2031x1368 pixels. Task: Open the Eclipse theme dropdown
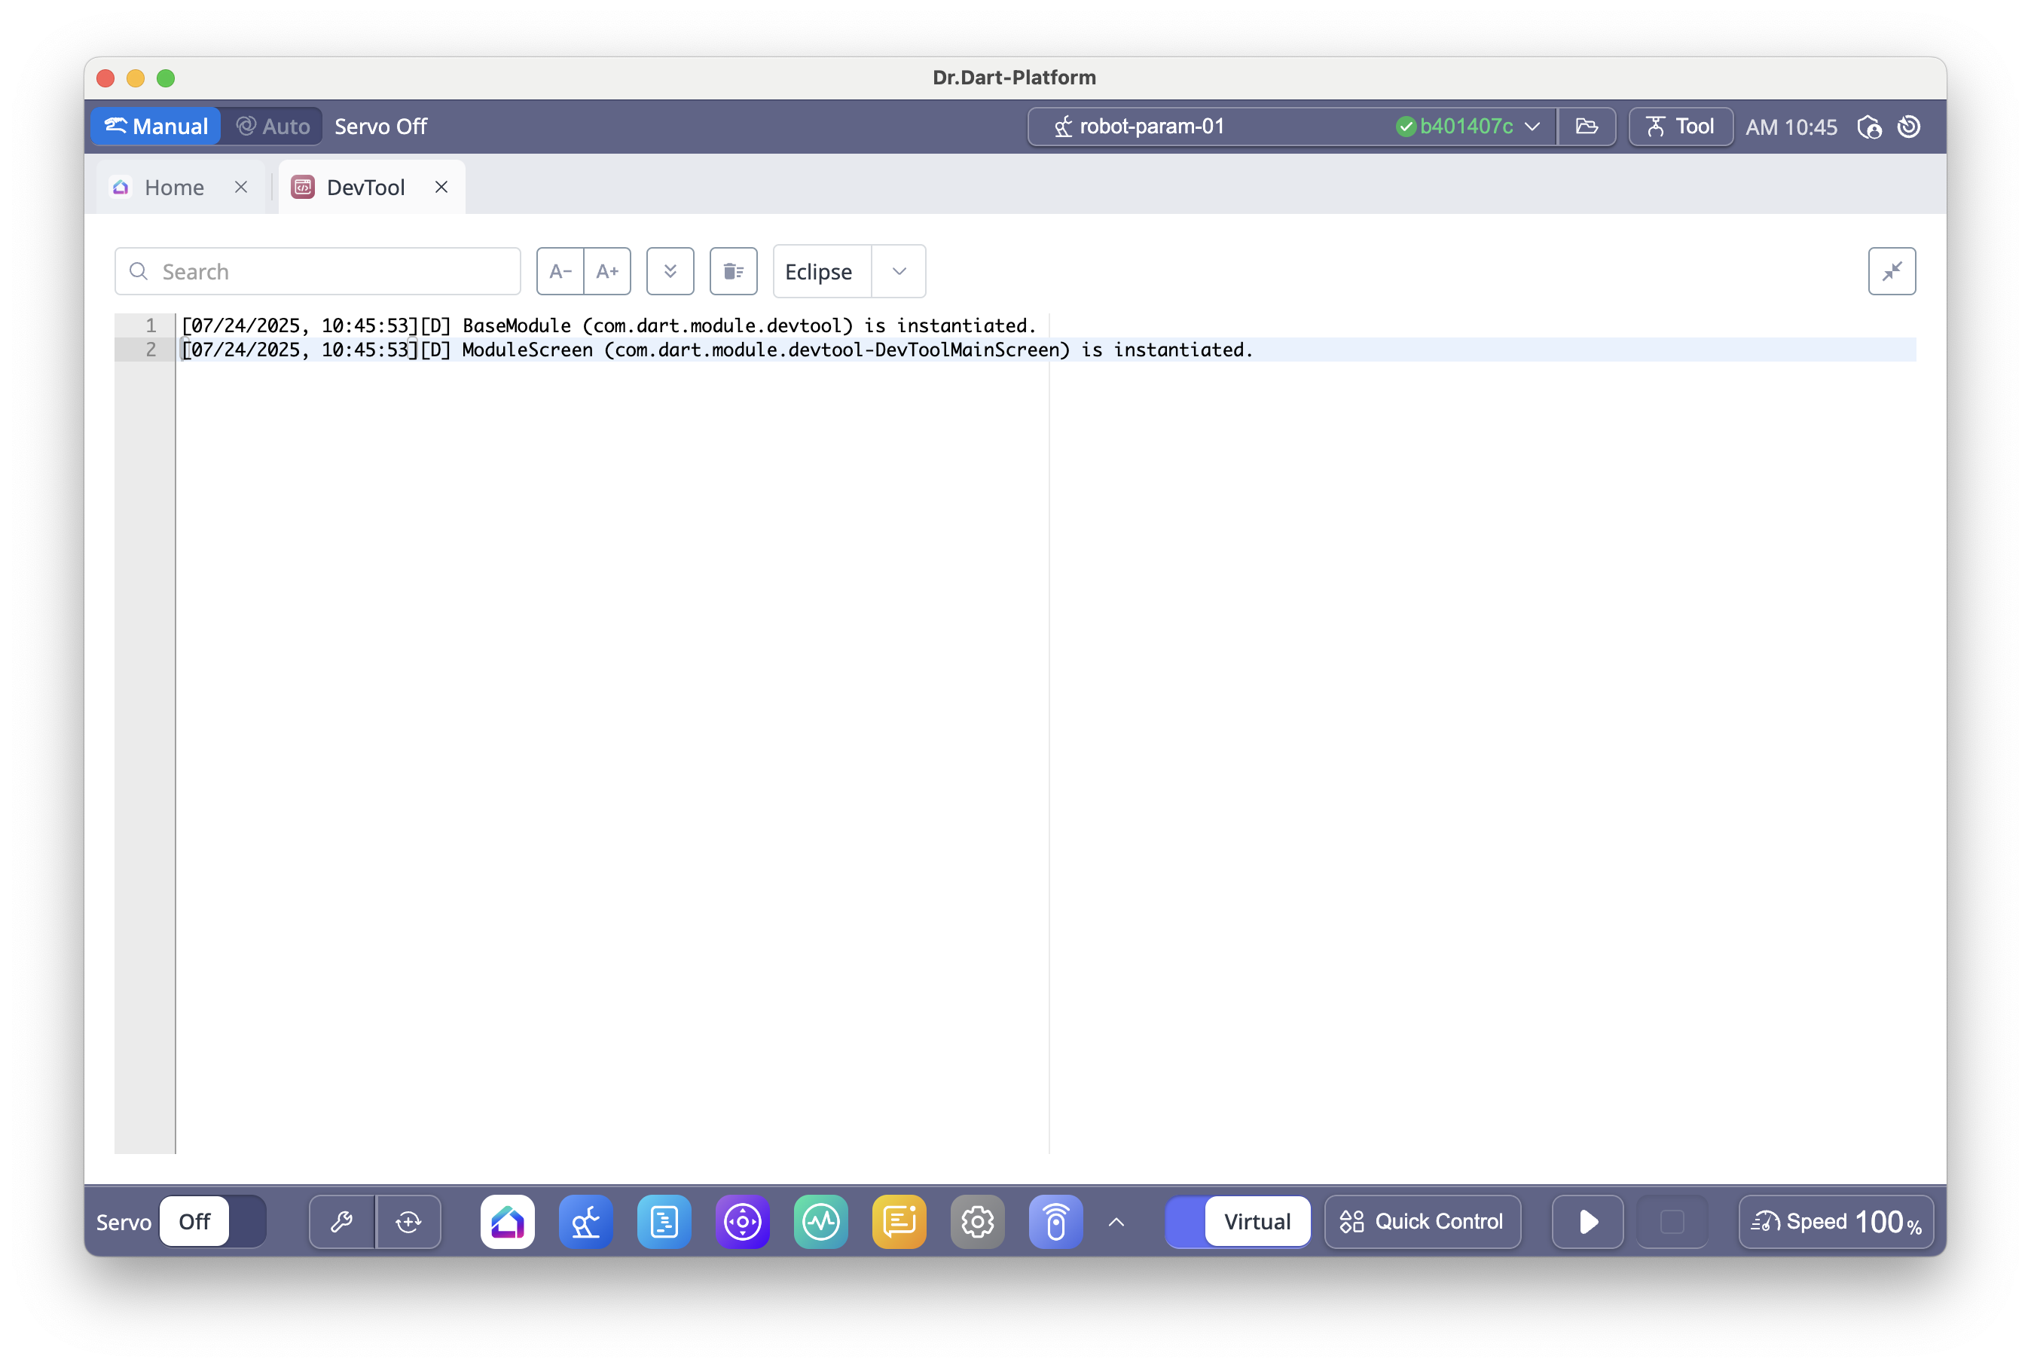point(899,271)
